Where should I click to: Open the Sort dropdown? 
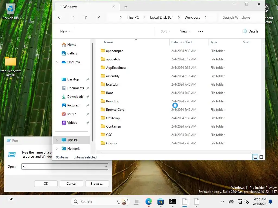coord(165,31)
